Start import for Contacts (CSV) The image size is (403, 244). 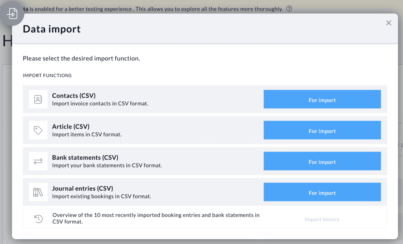322,100
